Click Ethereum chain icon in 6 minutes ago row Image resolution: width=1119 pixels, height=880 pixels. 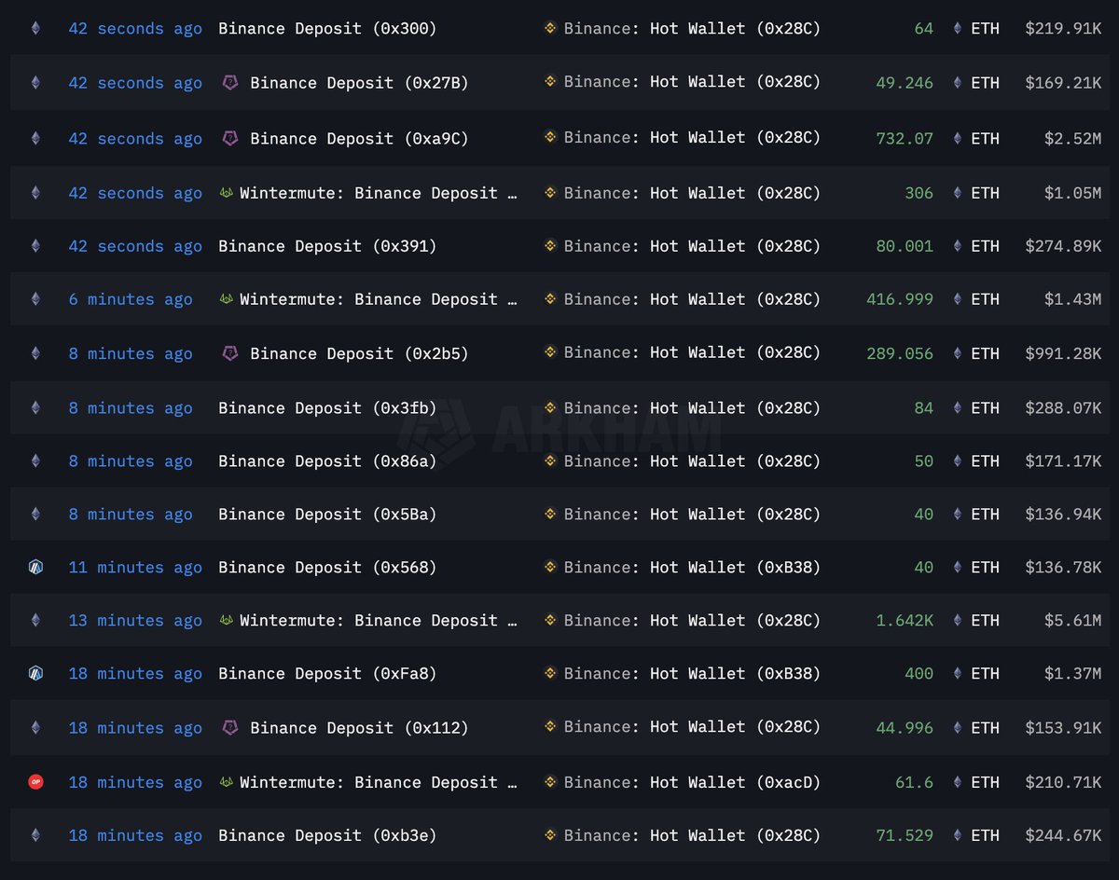[x=35, y=299]
